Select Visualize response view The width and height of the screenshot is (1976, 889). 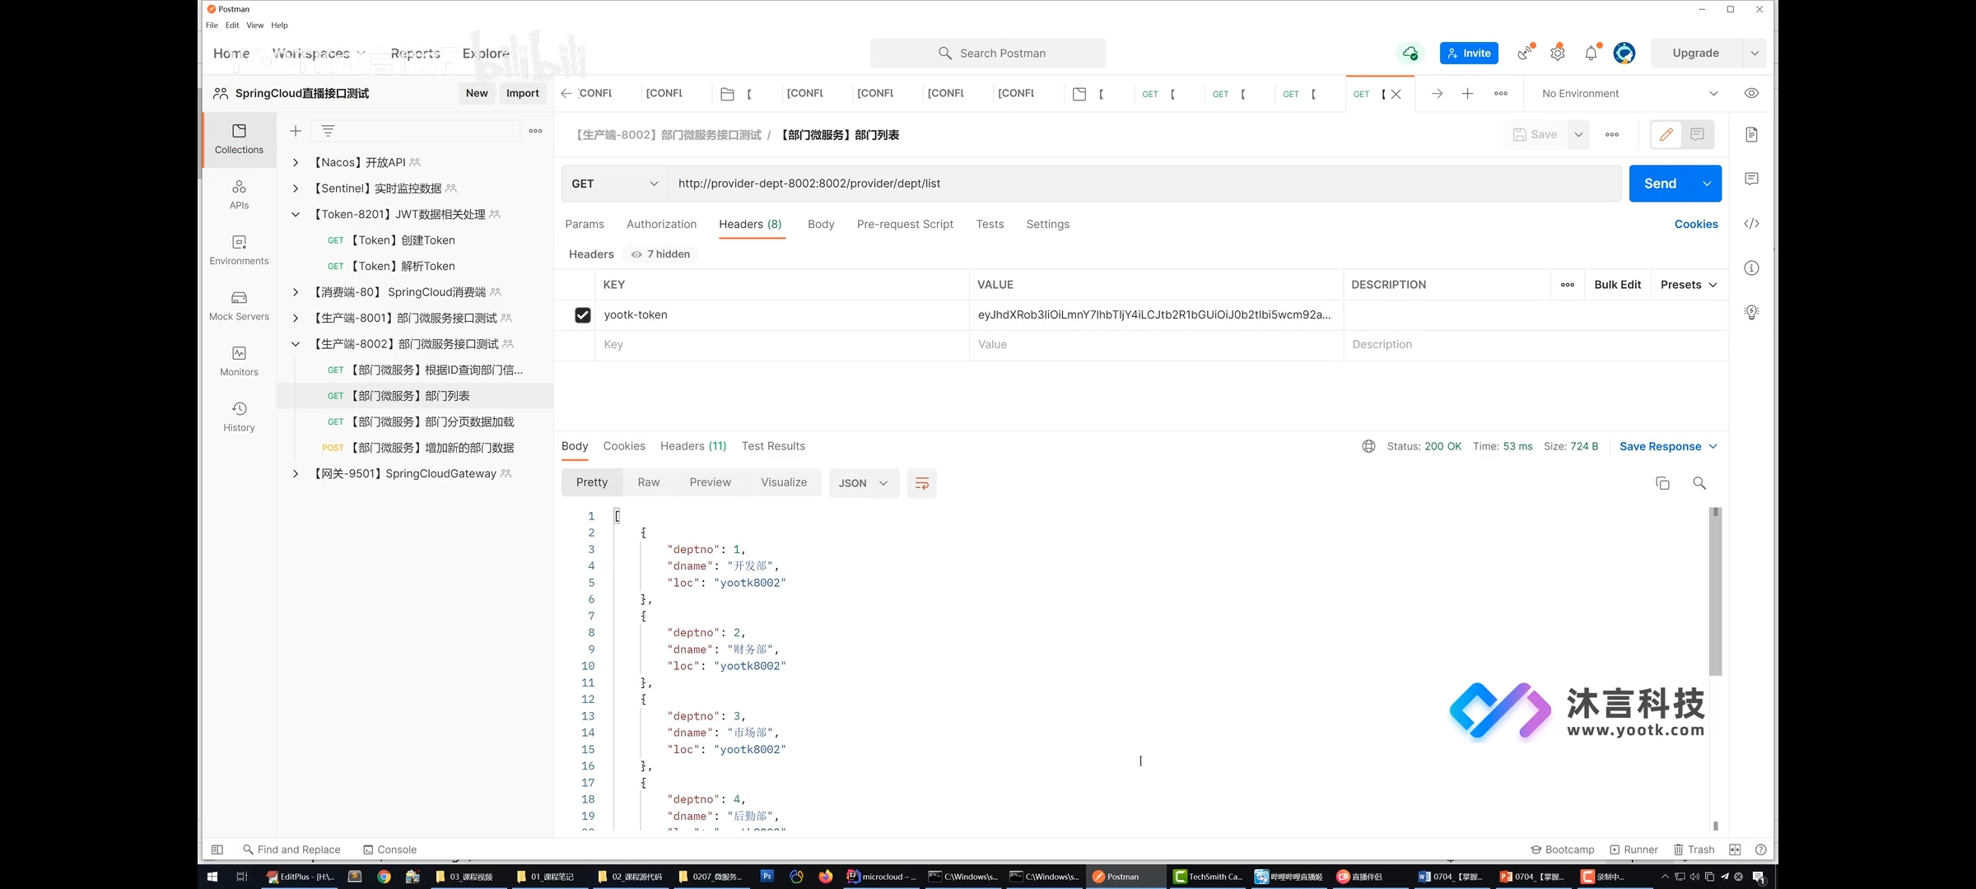point(784,482)
